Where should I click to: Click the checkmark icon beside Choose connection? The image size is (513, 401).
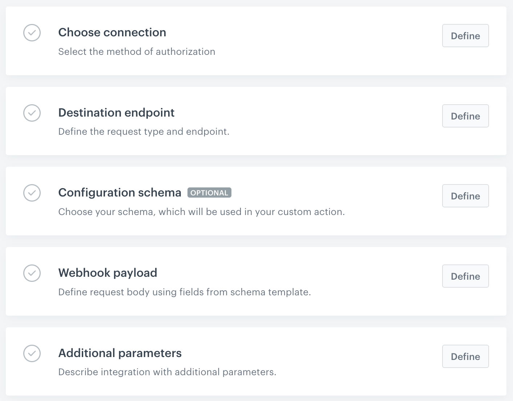(32, 33)
